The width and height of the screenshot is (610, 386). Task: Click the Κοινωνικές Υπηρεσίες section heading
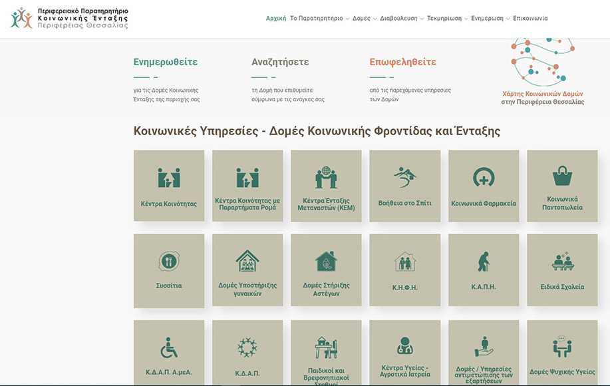click(x=317, y=130)
